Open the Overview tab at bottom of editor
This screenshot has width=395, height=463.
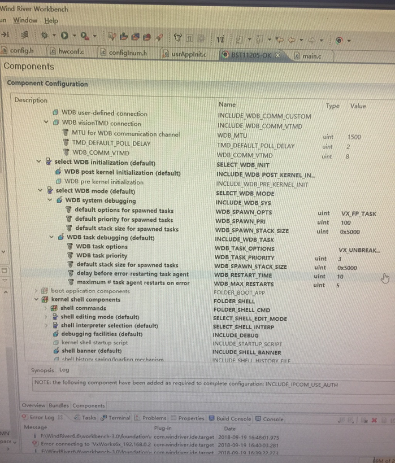pyautogui.click(x=33, y=405)
